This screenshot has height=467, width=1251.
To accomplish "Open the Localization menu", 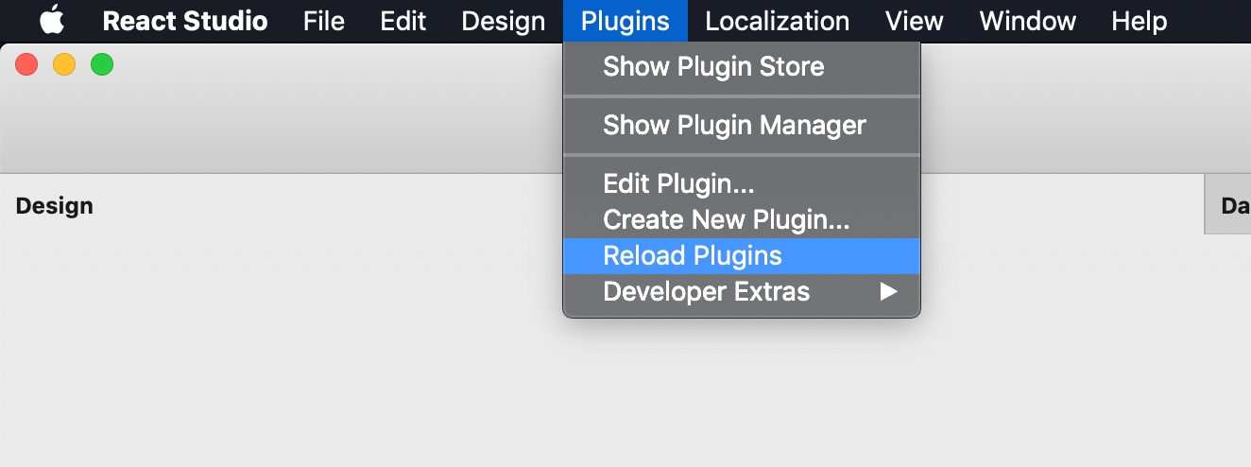I will [777, 21].
